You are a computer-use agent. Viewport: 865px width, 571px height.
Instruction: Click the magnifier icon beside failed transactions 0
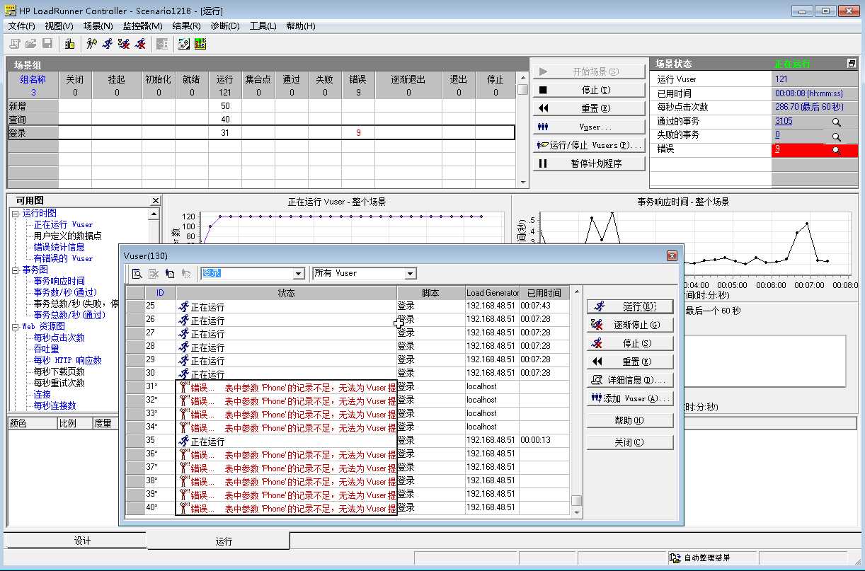pos(836,136)
